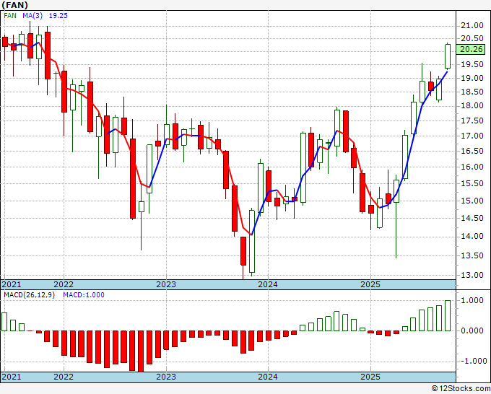Click 2022 on the price chart timeline

[x=64, y=284]
